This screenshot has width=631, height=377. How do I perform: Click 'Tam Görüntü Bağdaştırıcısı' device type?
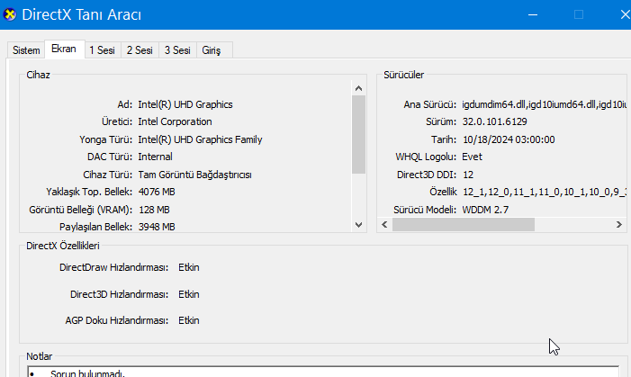point(194,175)
